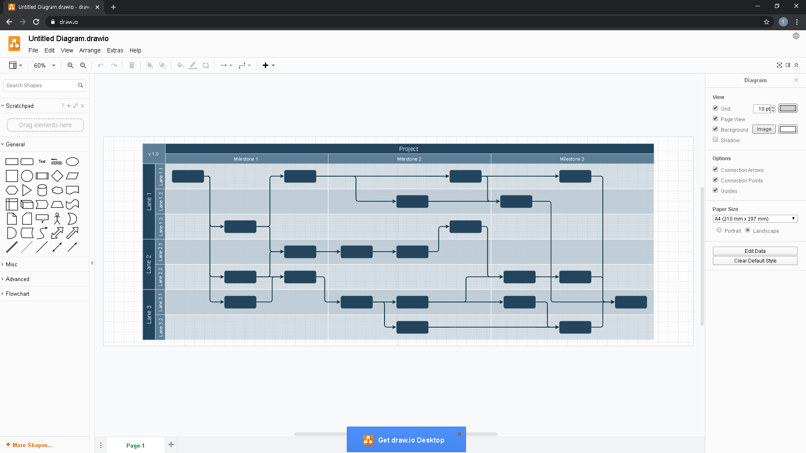Click the Edit Data button
The image size is (806, 453).
[755, 251]
